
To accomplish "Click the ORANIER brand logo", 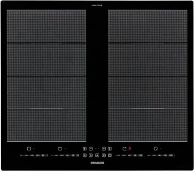I will (97, 163).
